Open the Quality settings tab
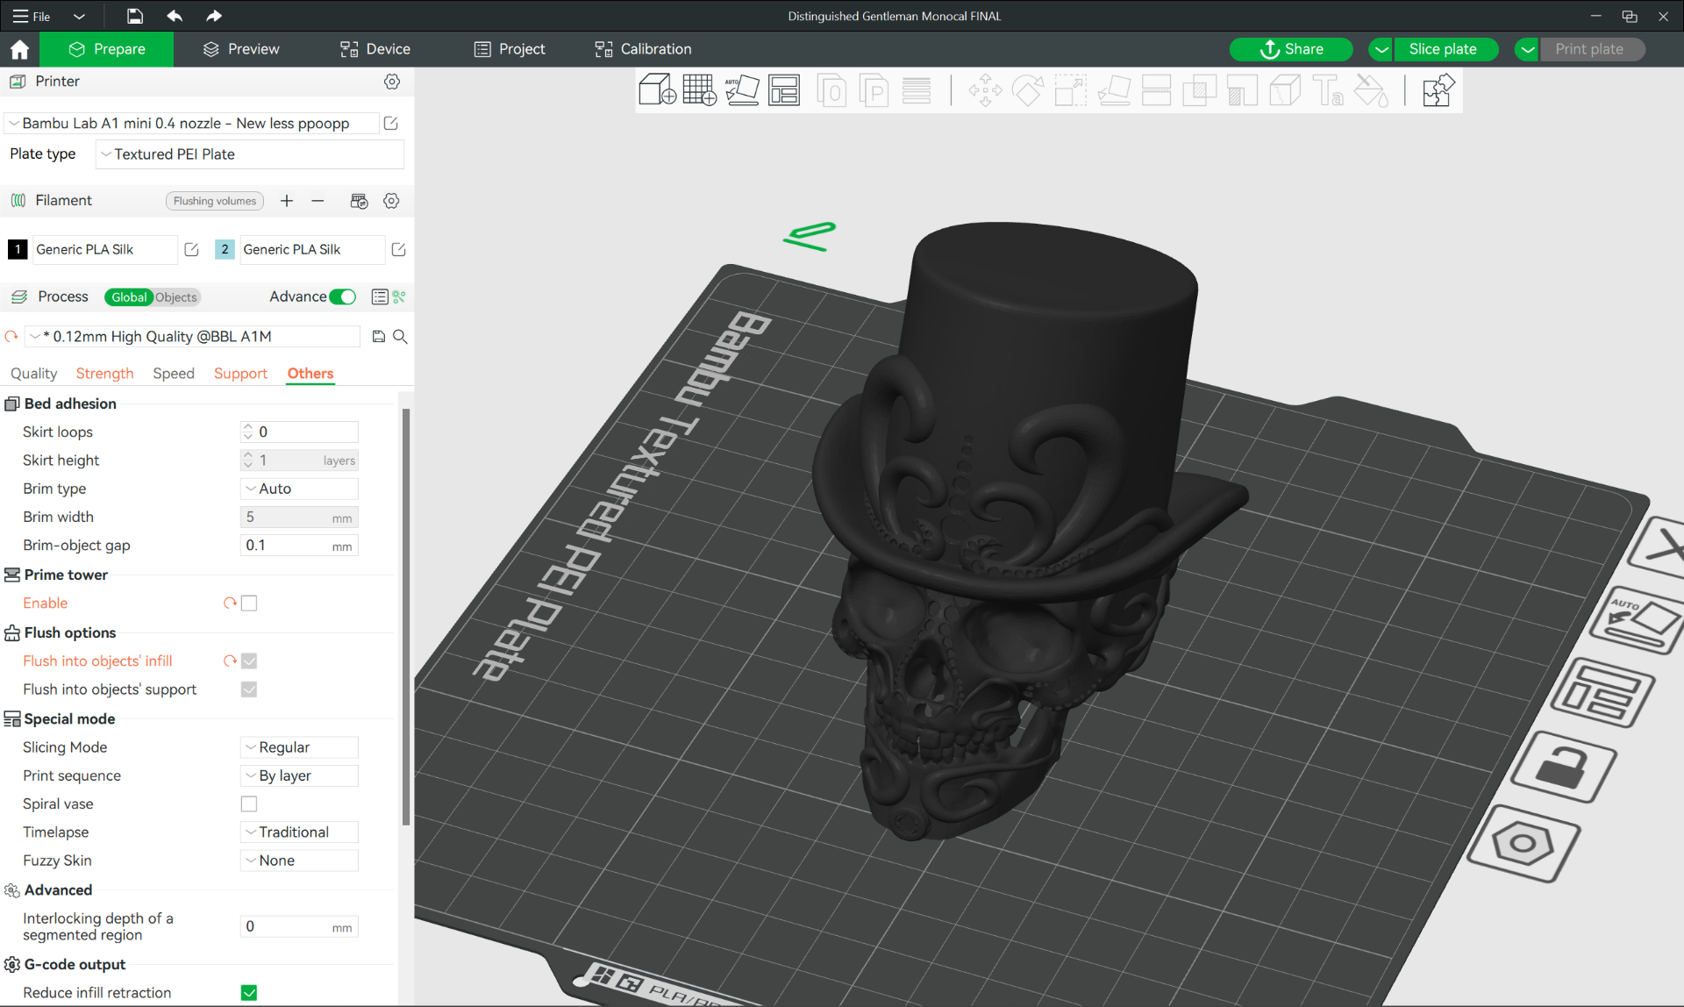The width and height of the screenshot is (1684, 1007). [33, 374]
